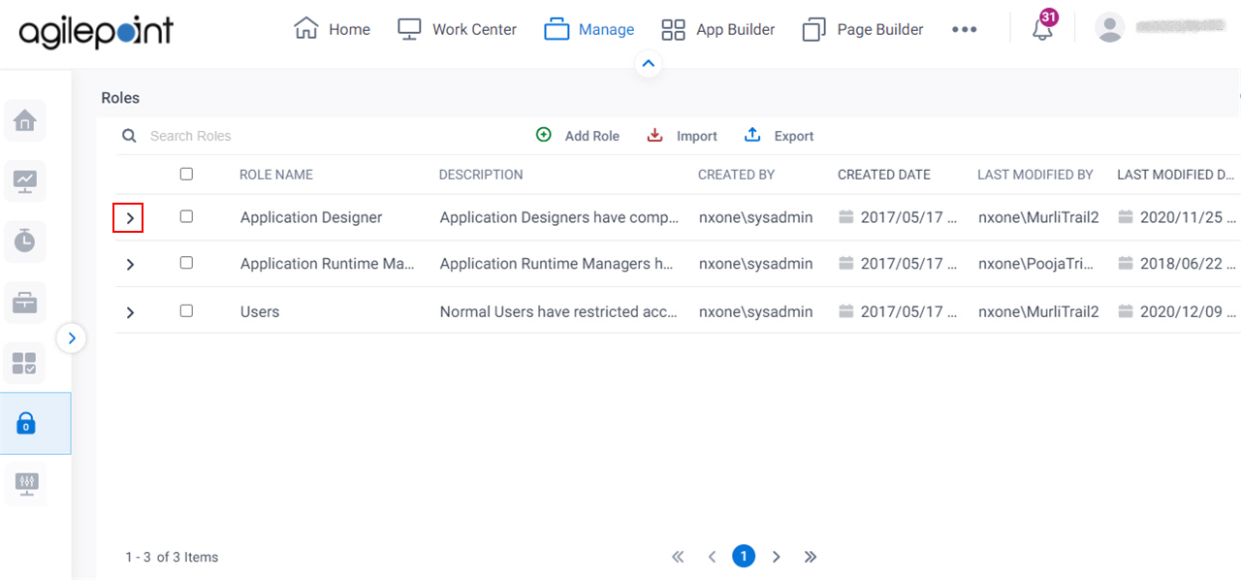Toggle the select-all roles checkbox
The image size is (1241, 580).
tap(186, 174)
